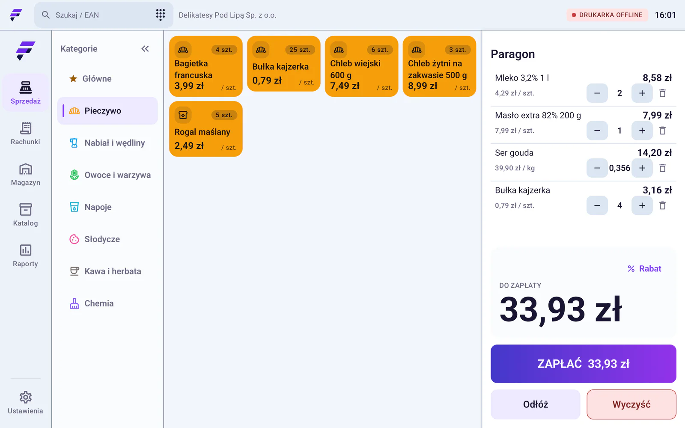Remove Bułka kajzerka from receipt
Image resolution: width=685 pixels, height=428 pixels.
coord(662,205)
